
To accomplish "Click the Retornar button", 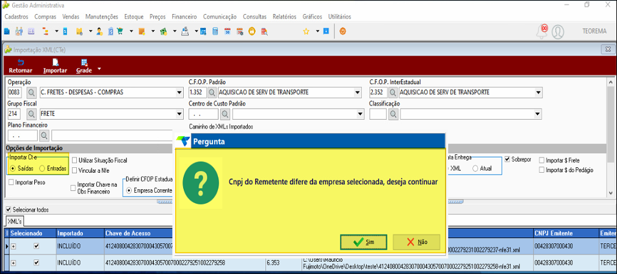I will click(21, 67).
